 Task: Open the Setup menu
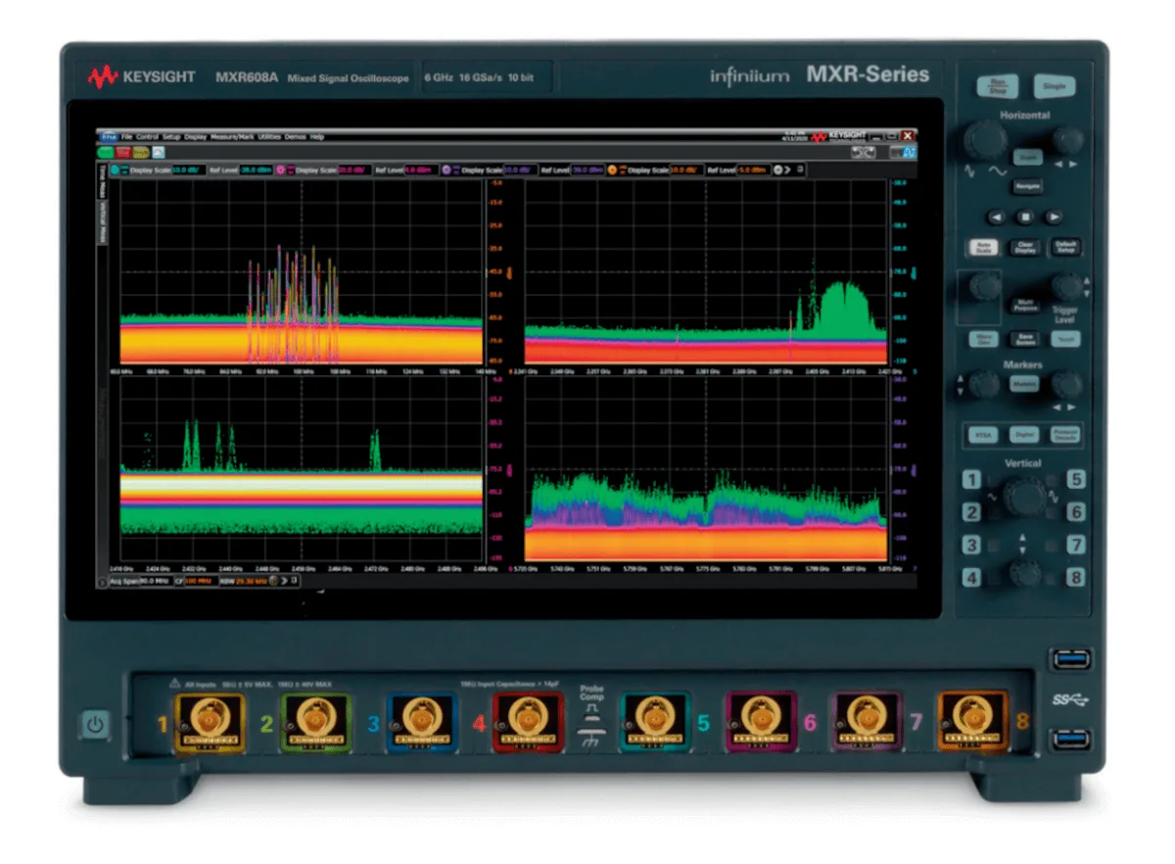click(171, 137)
